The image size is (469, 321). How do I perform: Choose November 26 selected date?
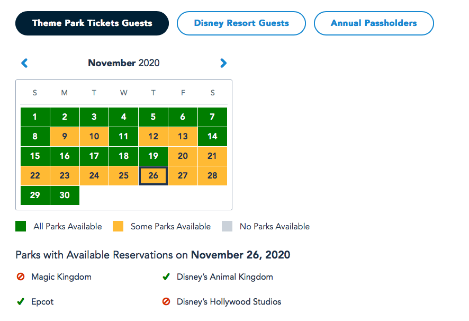point(153,176)
